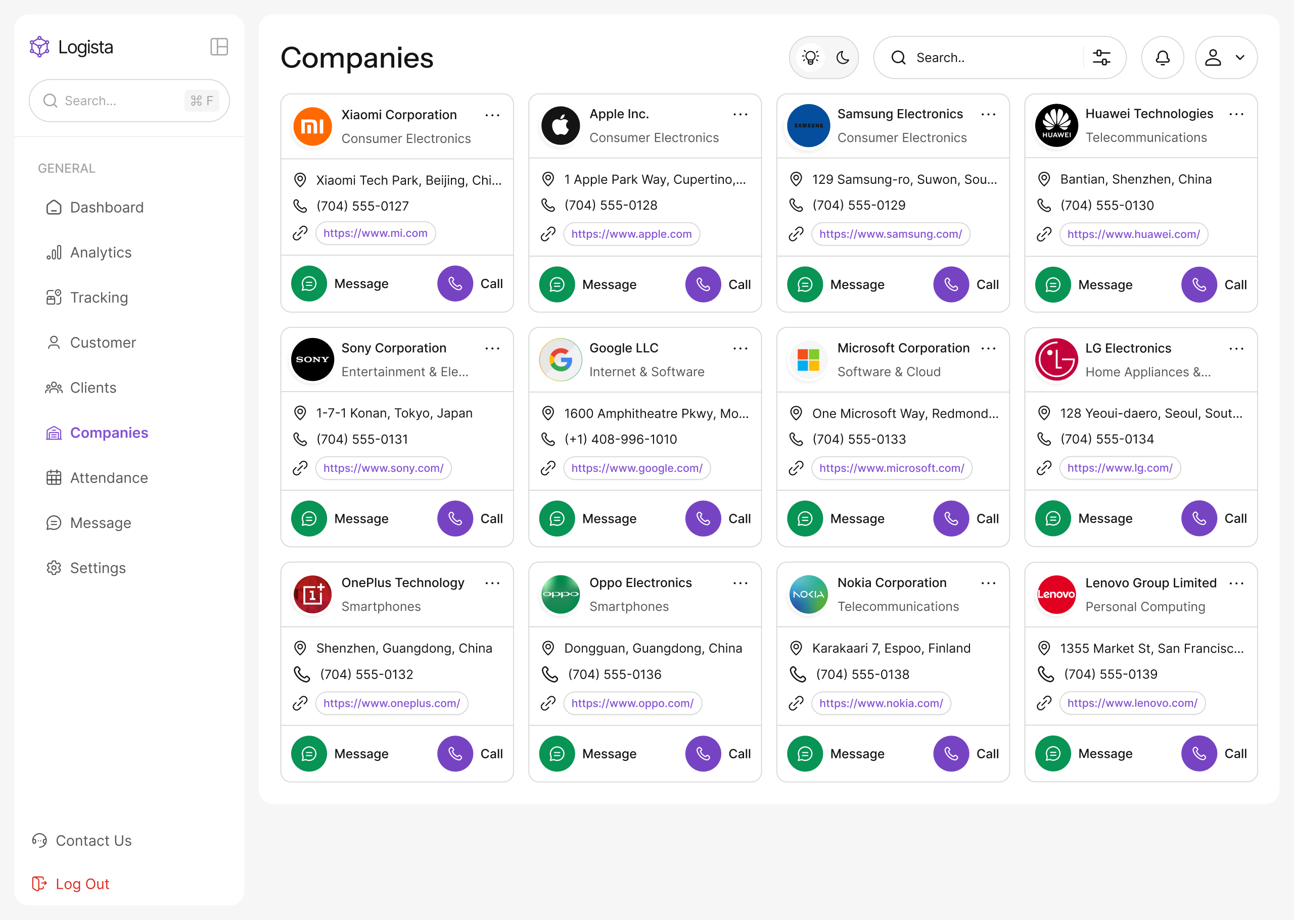Select Customer menu item

tap(90, 343)
